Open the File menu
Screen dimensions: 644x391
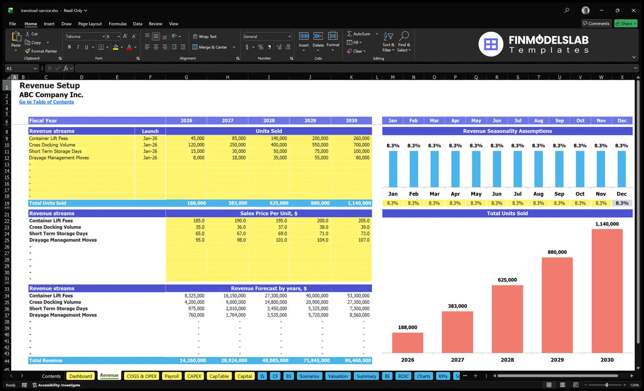click(13, 24)
